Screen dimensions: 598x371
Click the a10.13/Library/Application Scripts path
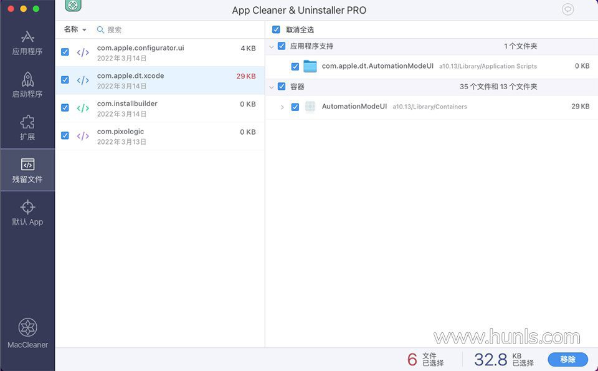pyautogui.click(x=488, y=67)
